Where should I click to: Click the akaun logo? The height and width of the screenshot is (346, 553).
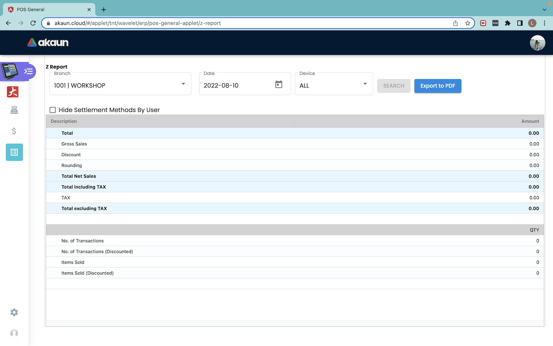[48, 43]
